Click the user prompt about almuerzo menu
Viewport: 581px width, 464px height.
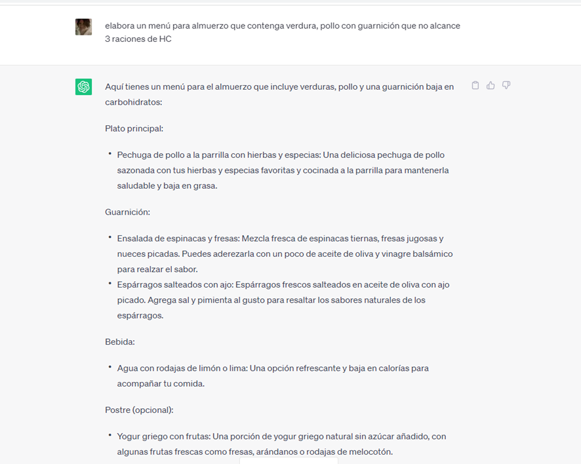[282, 26]
